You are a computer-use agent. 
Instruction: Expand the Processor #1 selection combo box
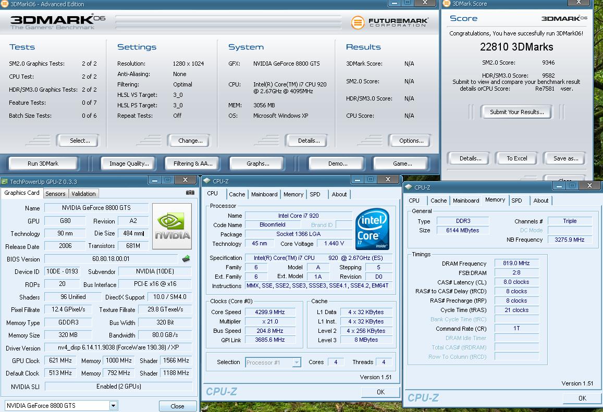pos(297,363)
